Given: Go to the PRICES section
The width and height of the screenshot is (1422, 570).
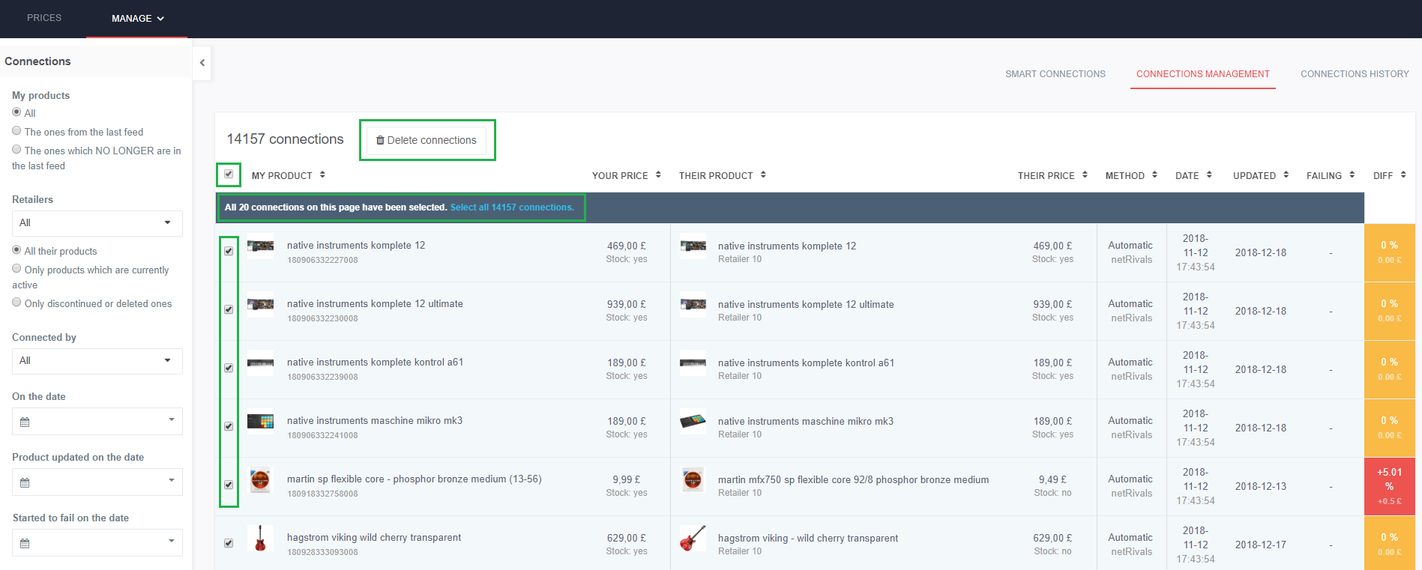Looking at the screenshot, I should pyautogui.click(x=44, y=18).
